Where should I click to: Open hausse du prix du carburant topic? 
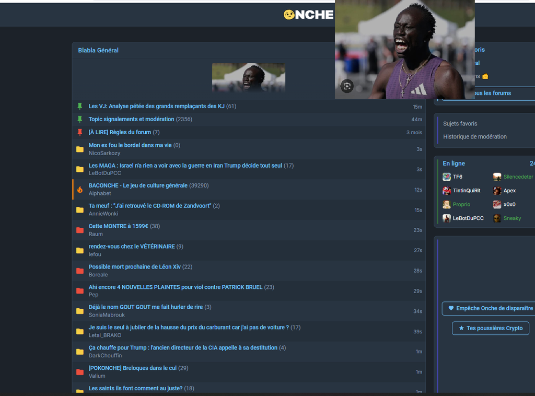(x=189, y=327)
